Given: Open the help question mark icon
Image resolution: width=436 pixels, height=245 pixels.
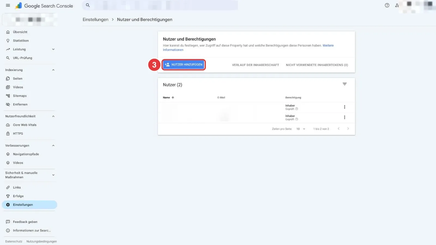Looking at the screenshot, I should pyautogui.click(x=387, y=5).
